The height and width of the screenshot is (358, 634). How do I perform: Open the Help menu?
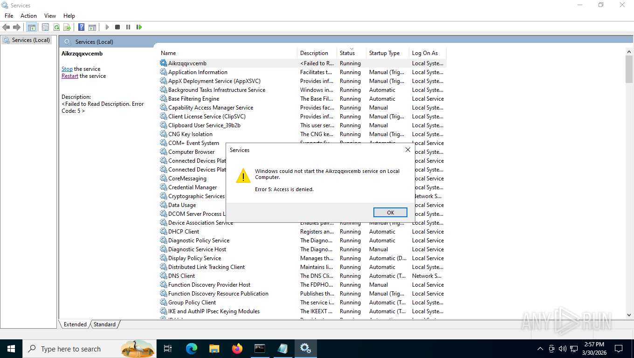69,16
